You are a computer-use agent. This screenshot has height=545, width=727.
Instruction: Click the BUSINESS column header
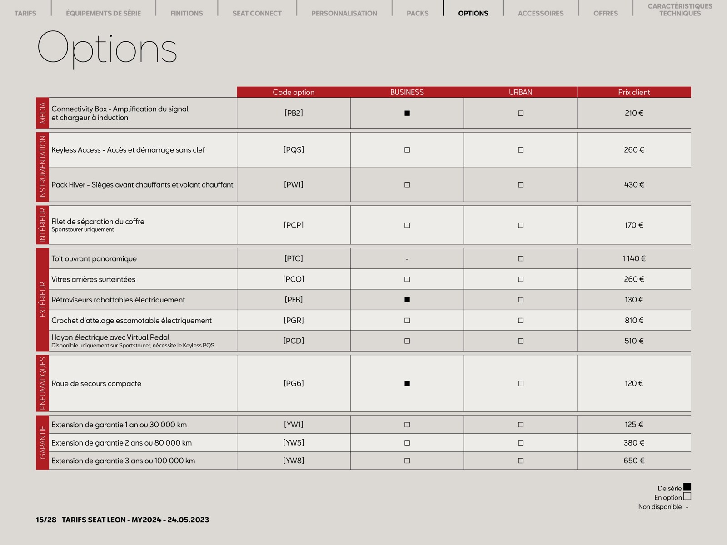[x=407, y=92]
